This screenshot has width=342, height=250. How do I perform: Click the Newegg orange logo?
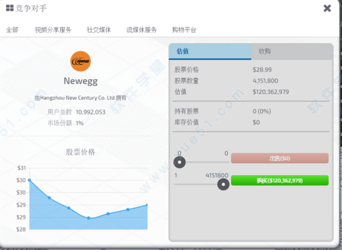pyautogui.click(x=80, y=61)
